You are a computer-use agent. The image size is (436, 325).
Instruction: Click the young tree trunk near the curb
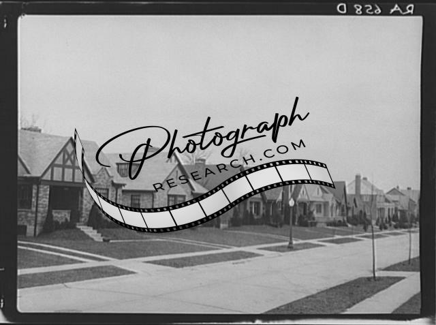(x=373, y=252)
